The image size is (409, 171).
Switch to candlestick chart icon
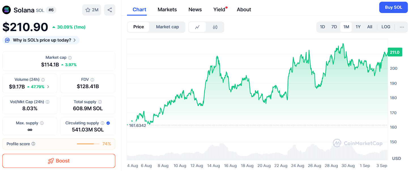click(x=215, y=27)
